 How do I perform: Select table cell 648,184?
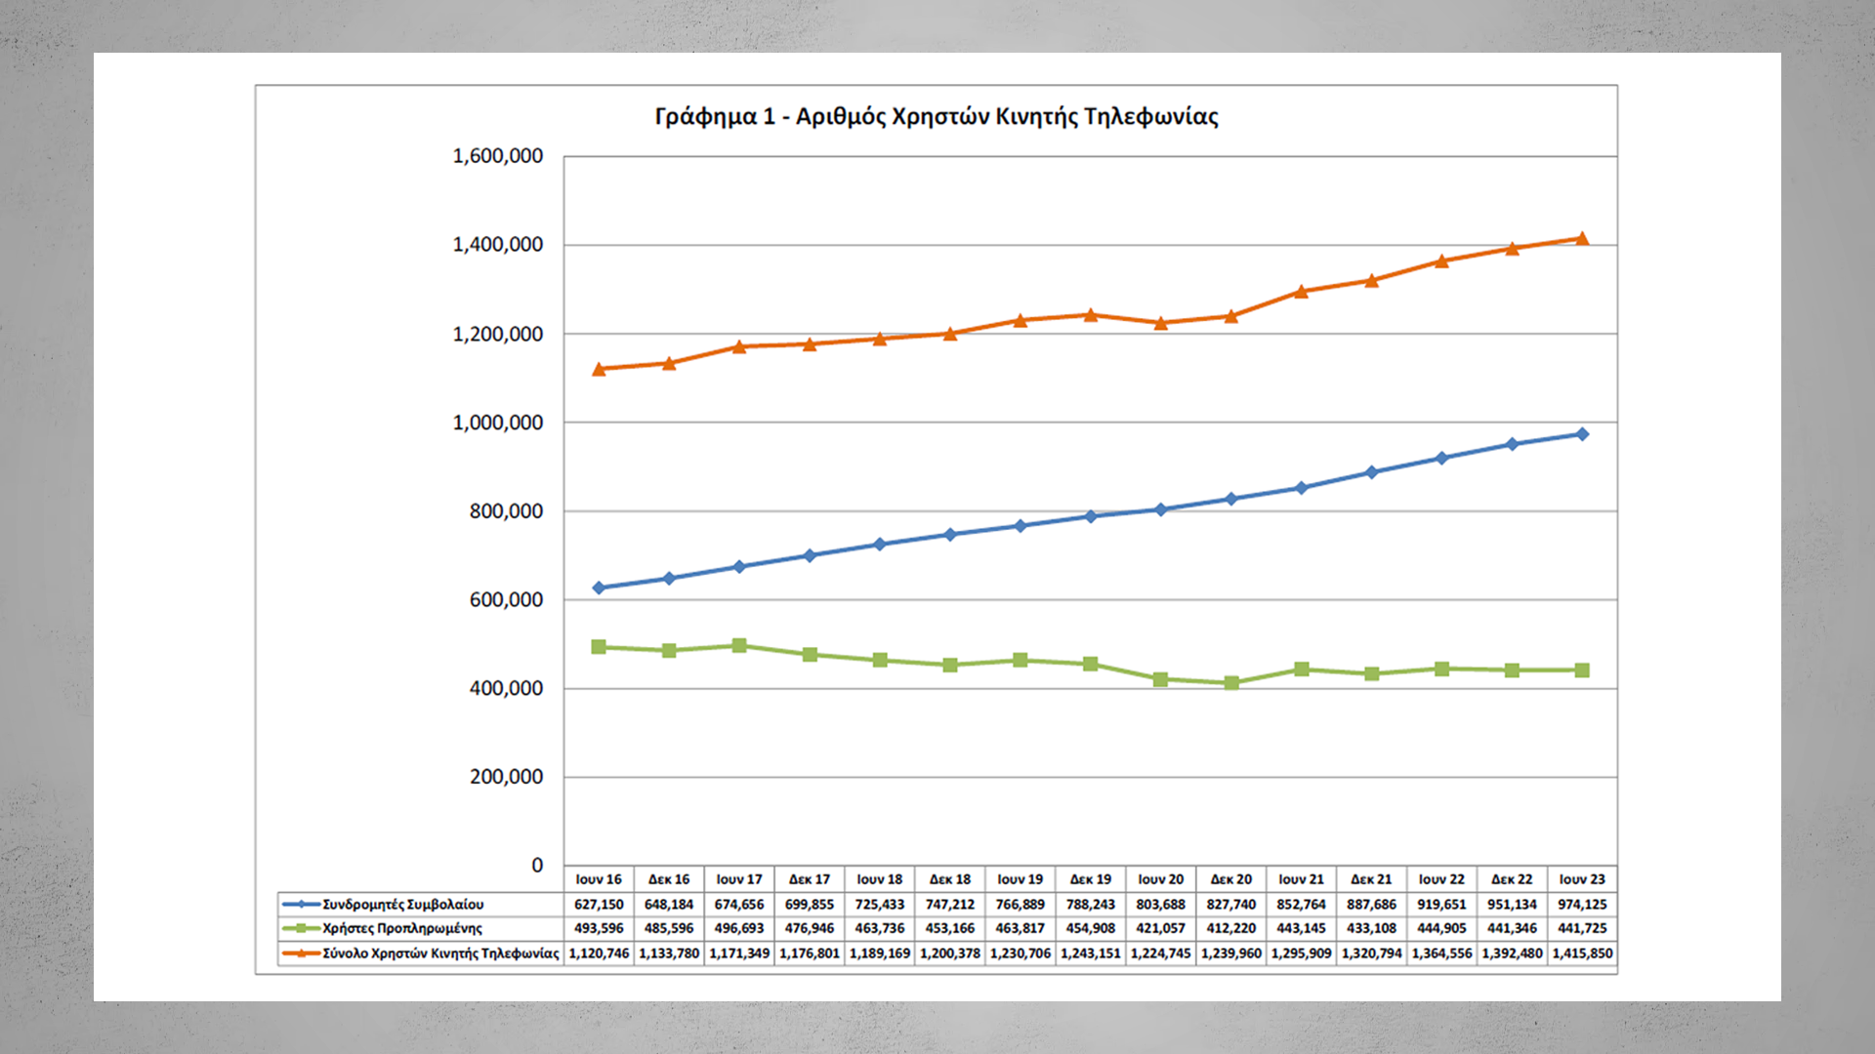[669, 905]
